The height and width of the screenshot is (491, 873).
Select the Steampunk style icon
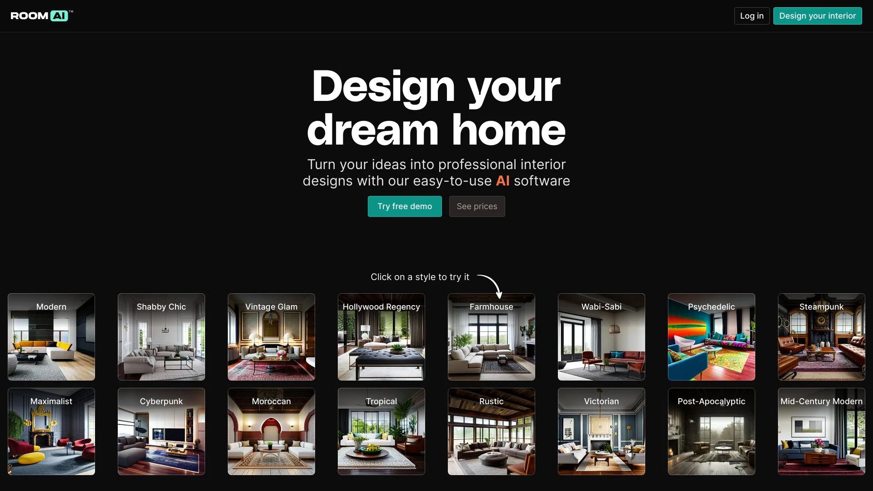coord(821,336)
